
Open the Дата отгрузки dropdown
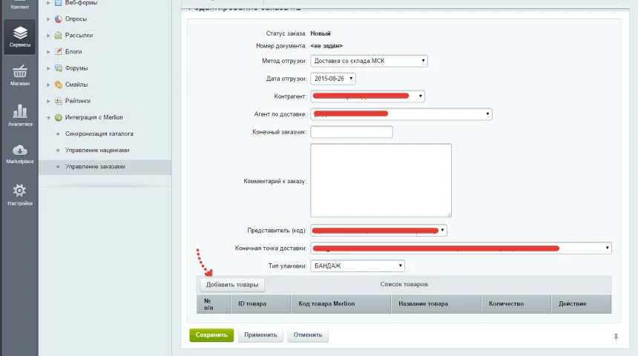(333, 79)
